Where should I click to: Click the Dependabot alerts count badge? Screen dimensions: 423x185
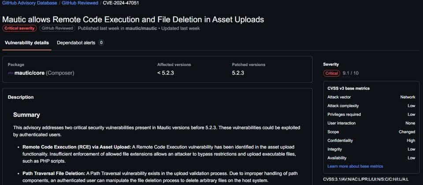click(101, 43)
